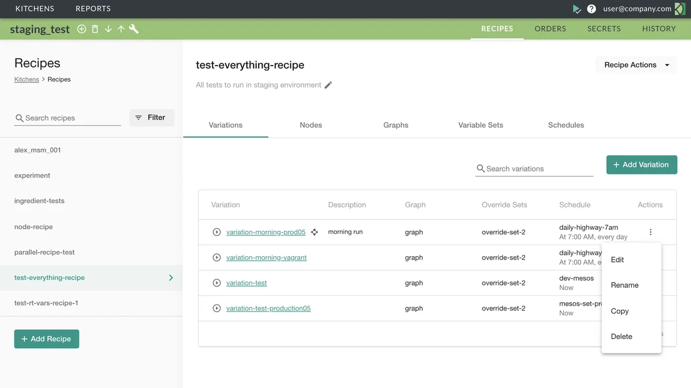Select Rename from the context menu
Image resolution: width=691 pixels, height=388 pixels.
pos(624,285)
